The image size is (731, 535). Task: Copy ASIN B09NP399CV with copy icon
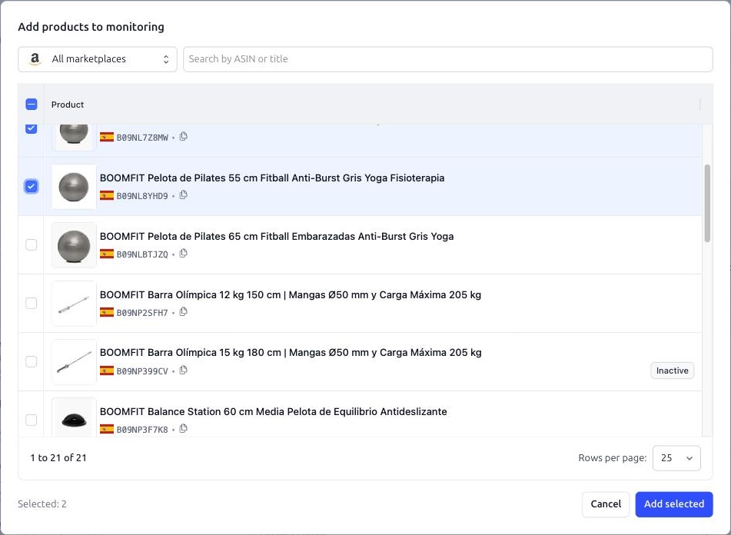[x=183, y=370]
